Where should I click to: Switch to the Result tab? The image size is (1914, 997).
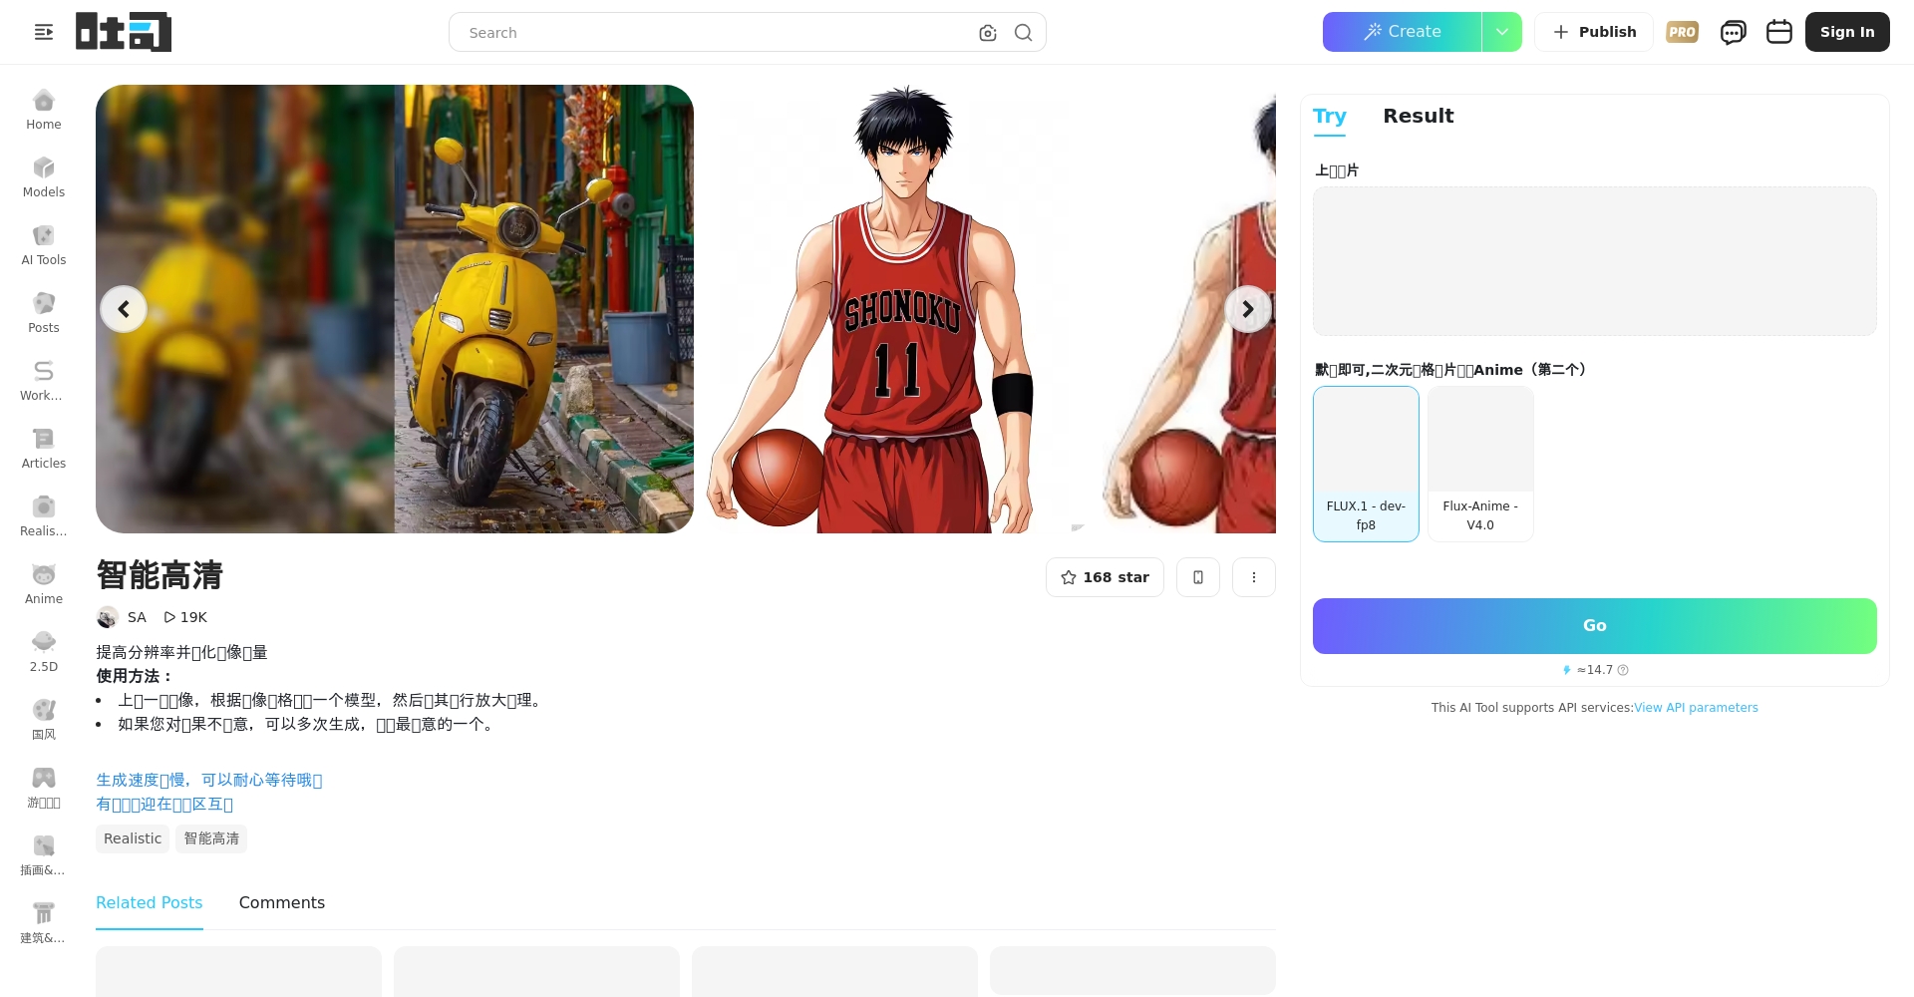coord(1419,116)
